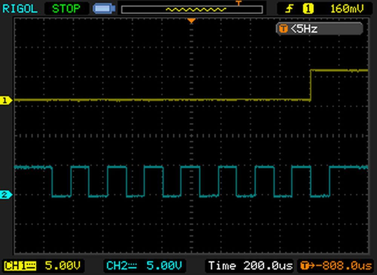The height and width of the screenshot is (275, 377).
Task: Click the RIGOL brand logo
Action: point(20,9)
